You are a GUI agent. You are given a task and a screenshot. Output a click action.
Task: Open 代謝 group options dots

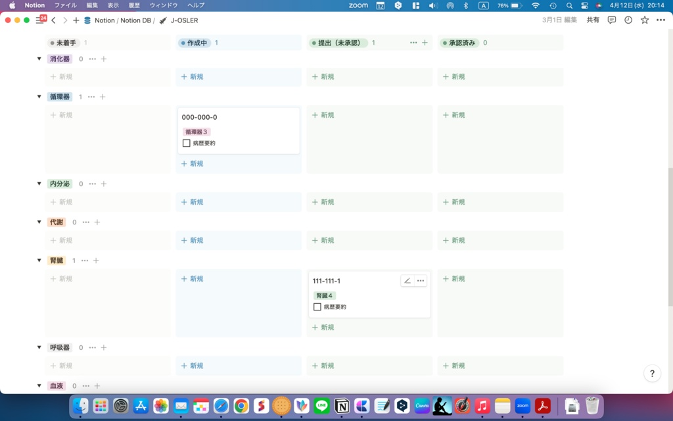click(x=86, y=222)
